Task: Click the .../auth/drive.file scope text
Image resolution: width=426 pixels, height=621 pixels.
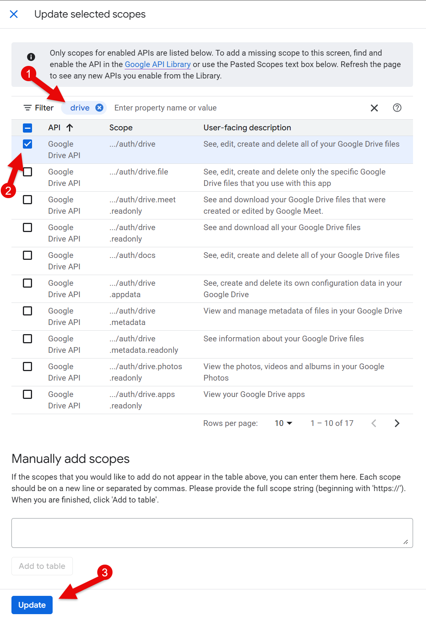Action: point(139,172)
